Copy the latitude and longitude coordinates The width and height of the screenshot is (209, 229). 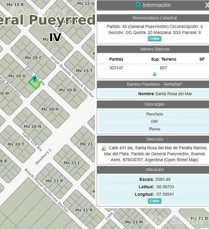click(x=155, y=201)
